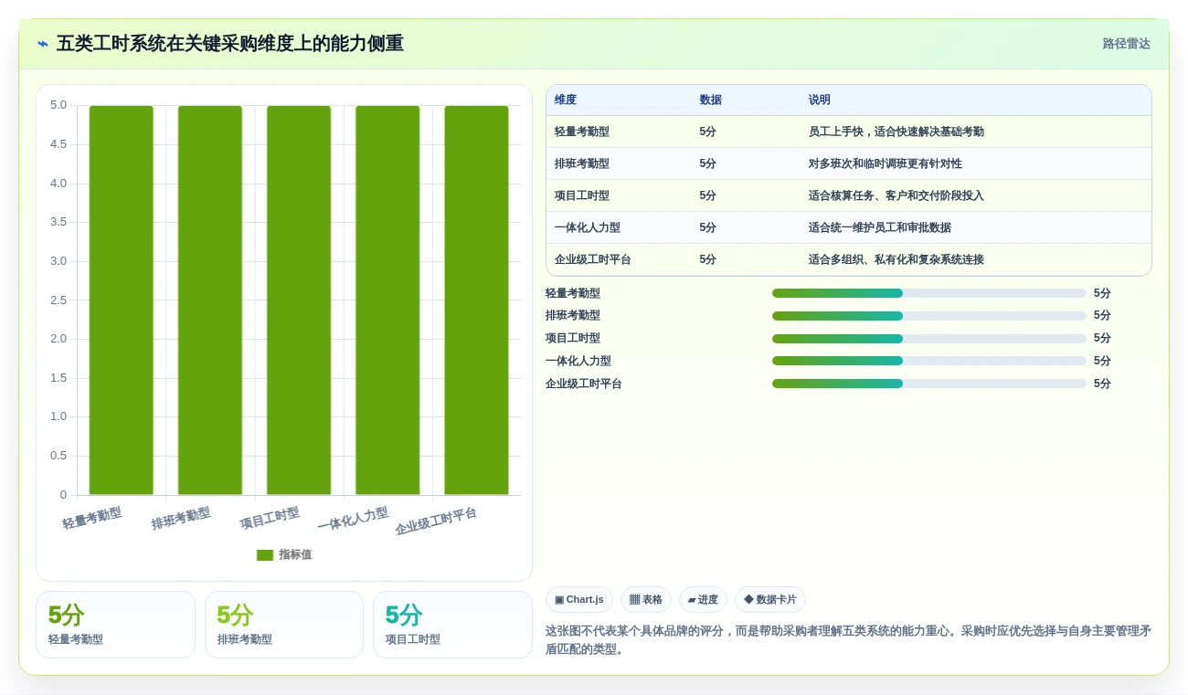The height and width of the screenshot is (695, 1188).
Task: Click the 说明 column header
Action: 820,100
